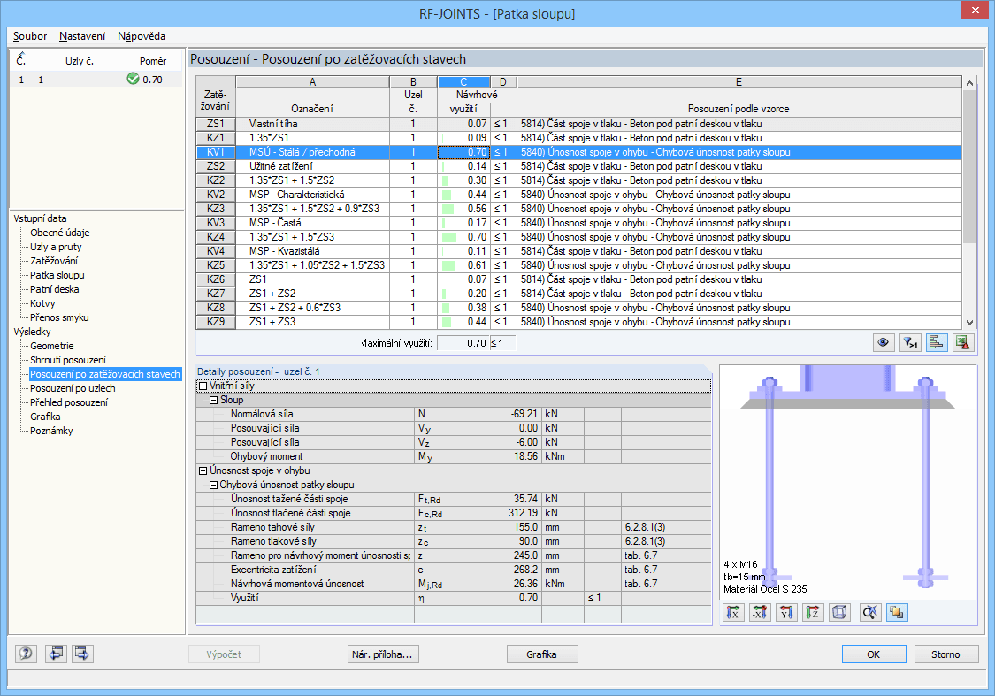Open Posouzení po uzlech item
The image size is (995, 696).
pos(73,388)
